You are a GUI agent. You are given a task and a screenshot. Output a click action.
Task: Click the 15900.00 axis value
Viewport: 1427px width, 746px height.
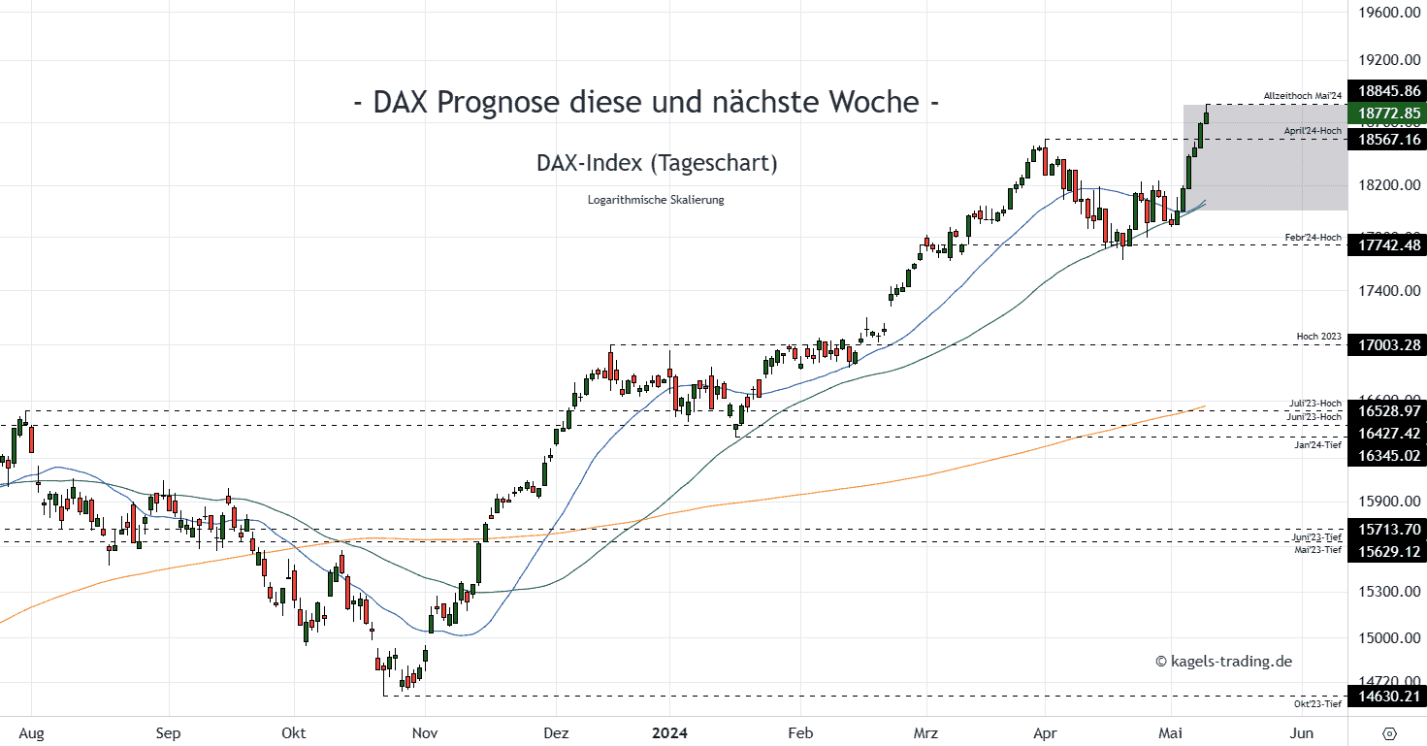click(1390, 502)
